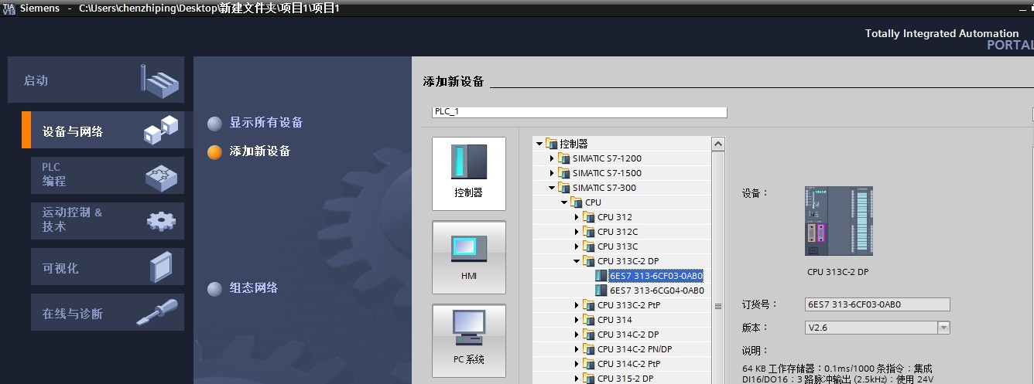Viewport: 1034px width, 384px height.
Task: Open the 设备与网络 portal tab
Action: pos(73,131)
